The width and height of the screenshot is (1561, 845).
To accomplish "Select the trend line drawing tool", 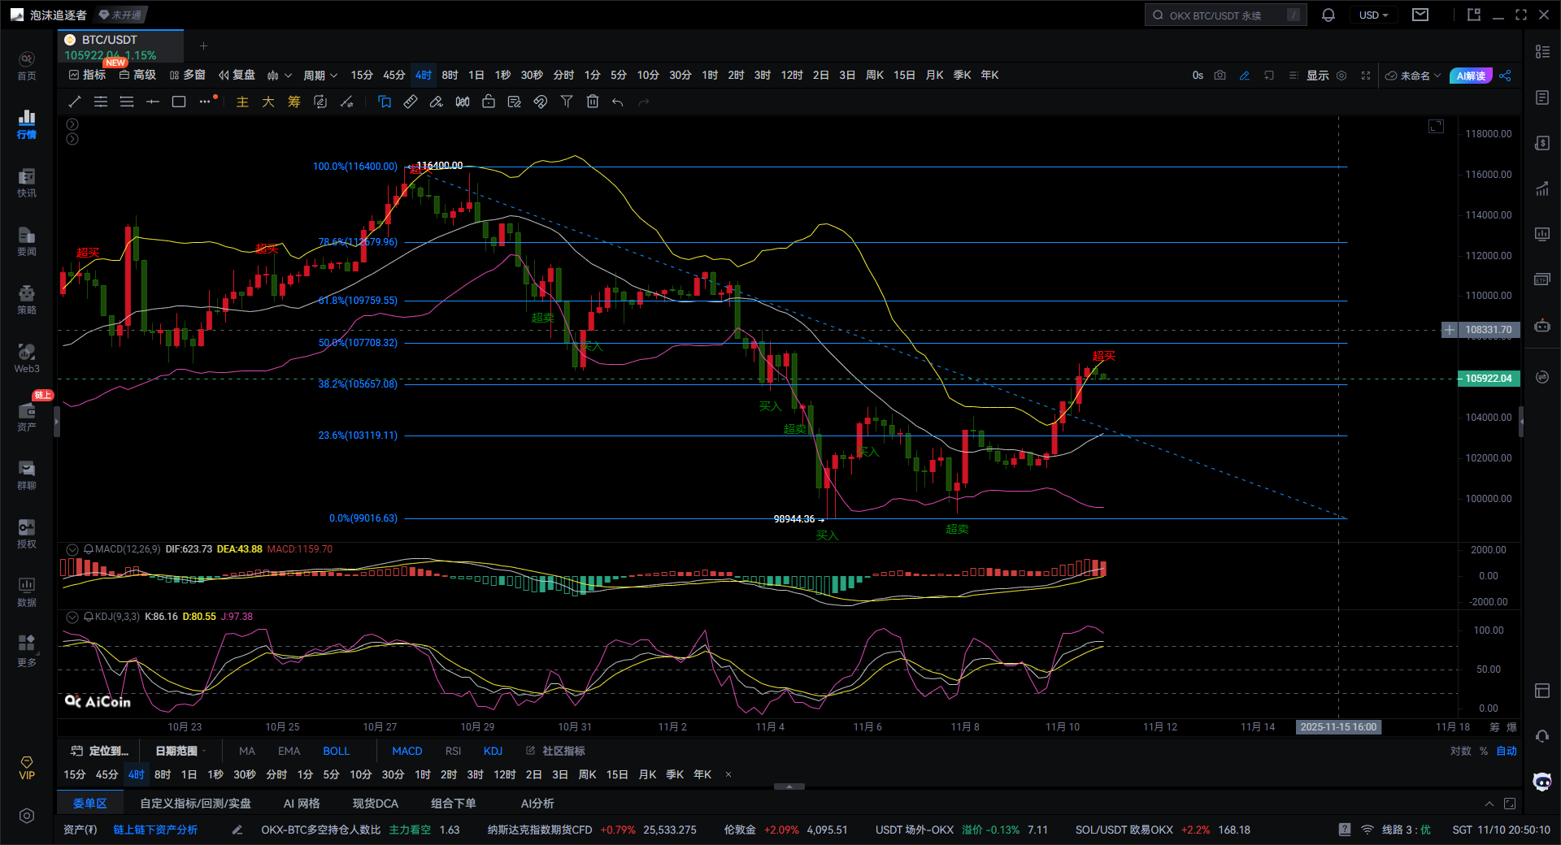I will 75,102.
